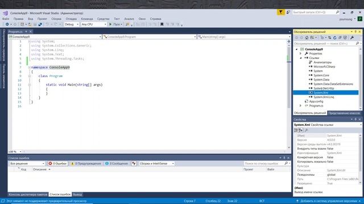Pin the Program.cs tab
Viewport: 364px width, 204px height.
point(26,32)
